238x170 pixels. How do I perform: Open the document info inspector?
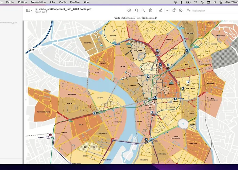(x=129, y=11)
